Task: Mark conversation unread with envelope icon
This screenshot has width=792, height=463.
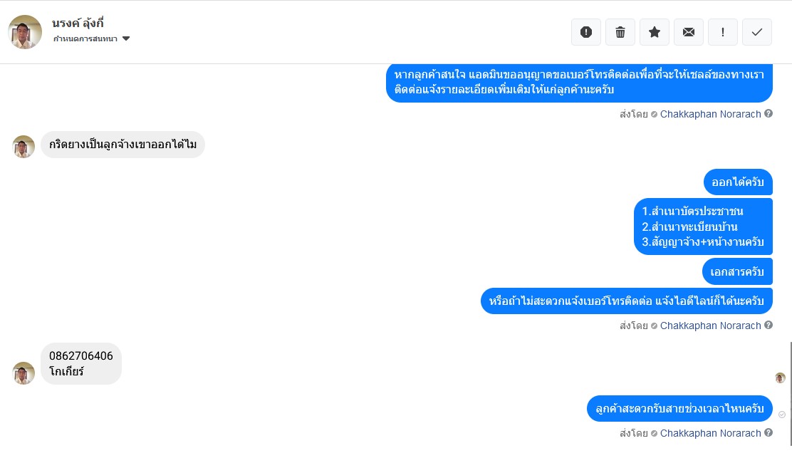Action: click(x=689, y=32)
